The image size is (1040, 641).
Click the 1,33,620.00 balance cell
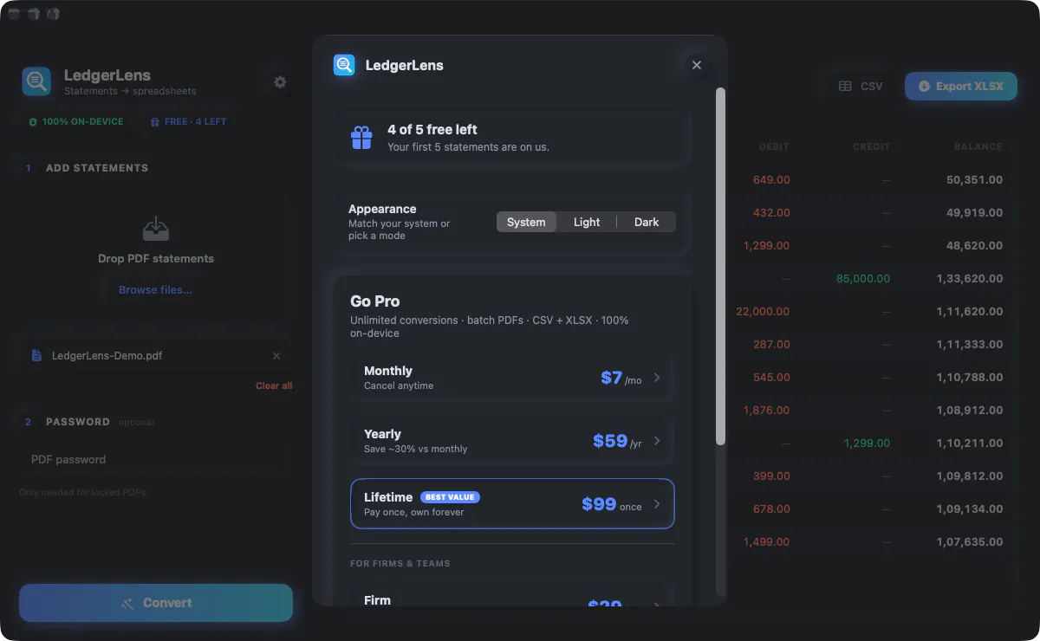click(970, 279)
